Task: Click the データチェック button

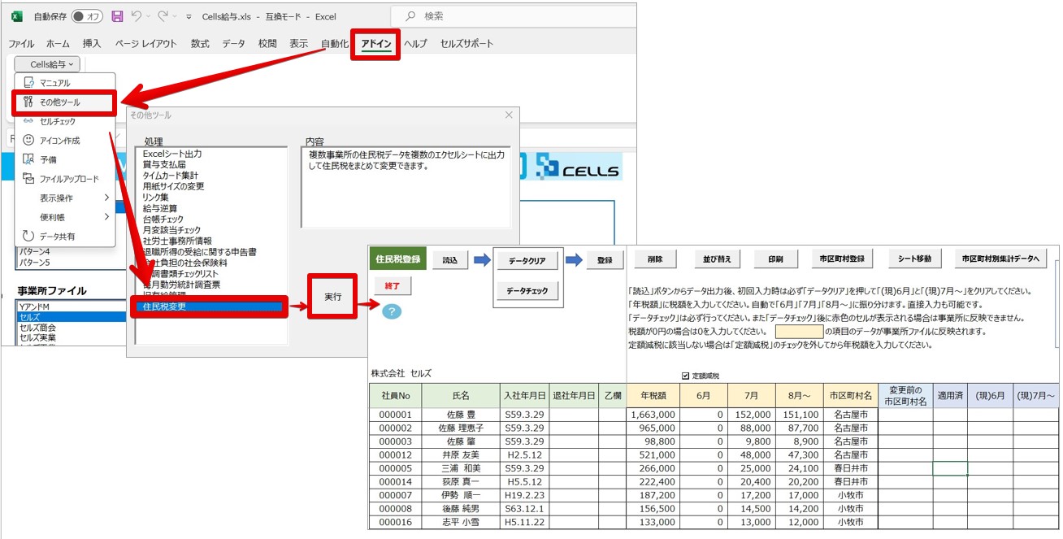Action: pos(527,291)
